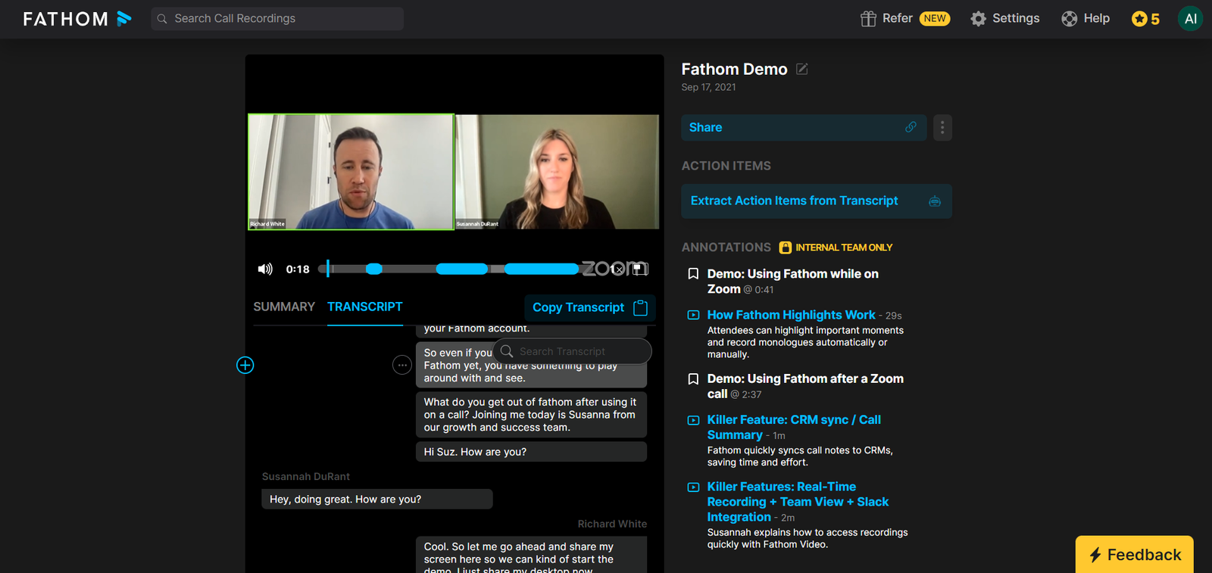This screenshot has width=1212, height=573.
Task: Click bookmark for Demo: Using Fathom after a Zoom call
Action: 693,378
